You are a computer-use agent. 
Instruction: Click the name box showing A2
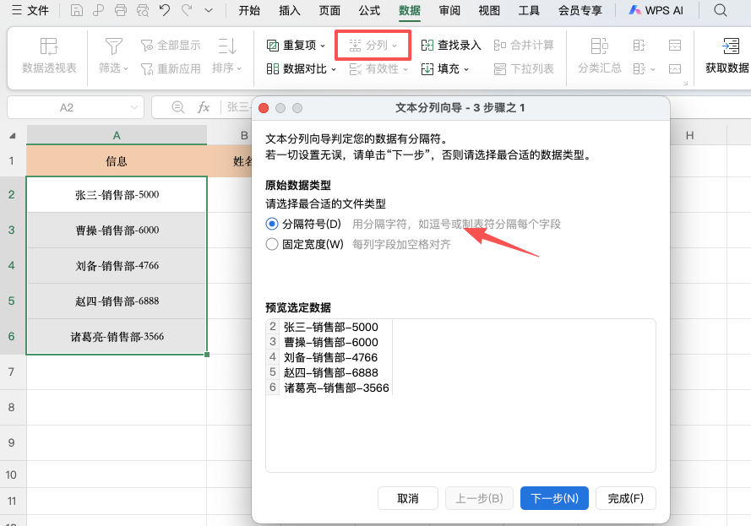tap(67, 108)
